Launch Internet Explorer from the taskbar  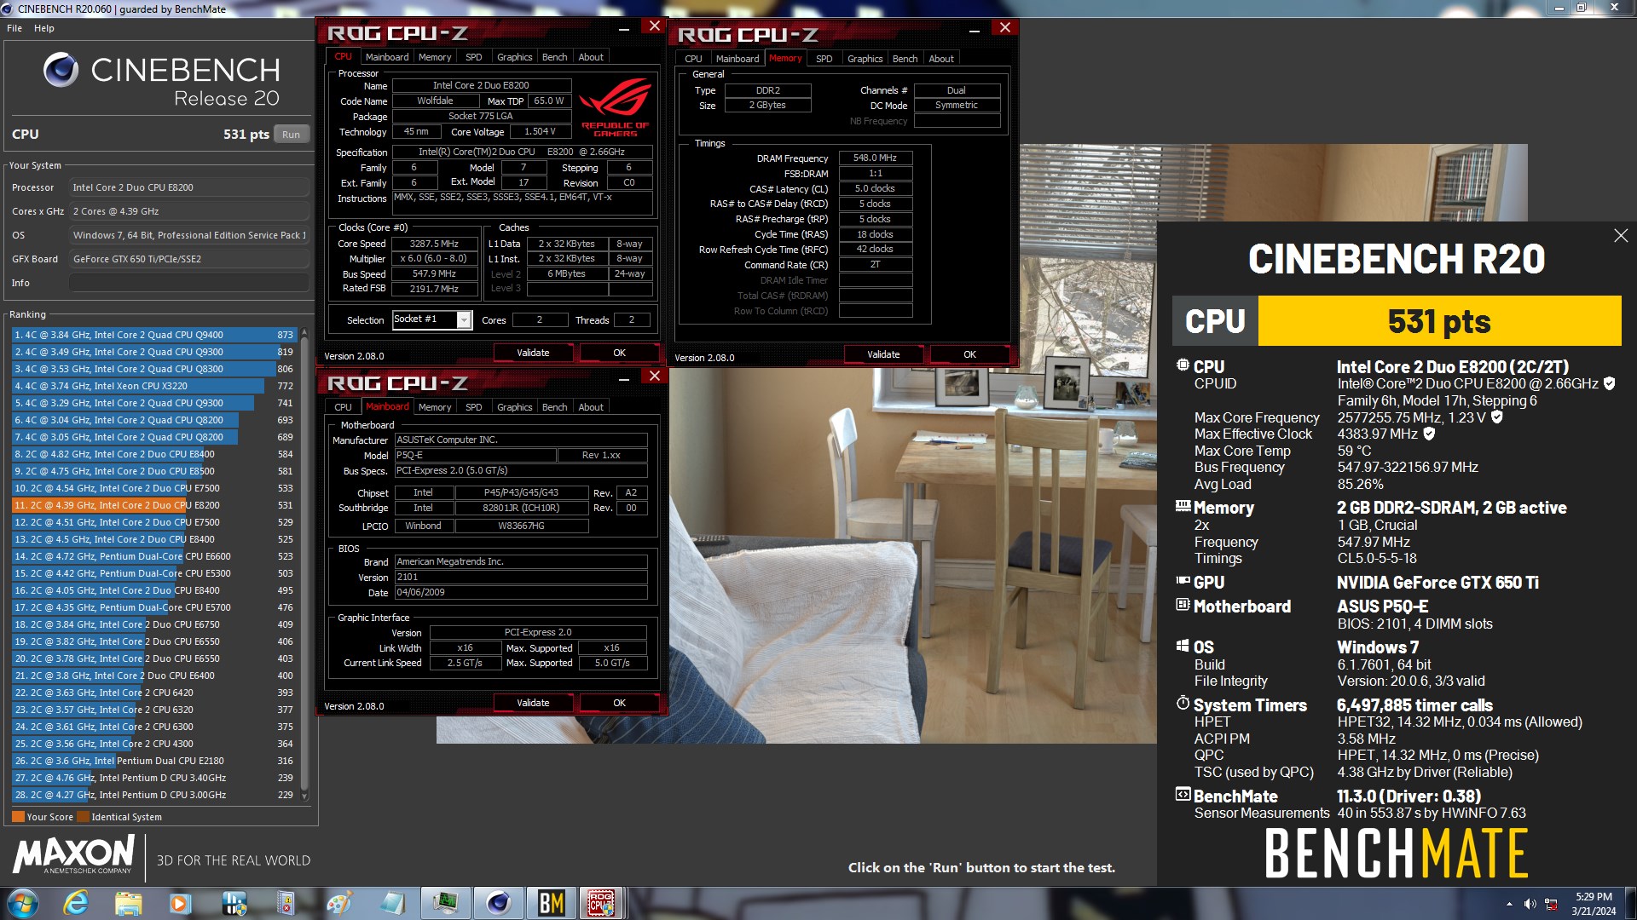76,903
